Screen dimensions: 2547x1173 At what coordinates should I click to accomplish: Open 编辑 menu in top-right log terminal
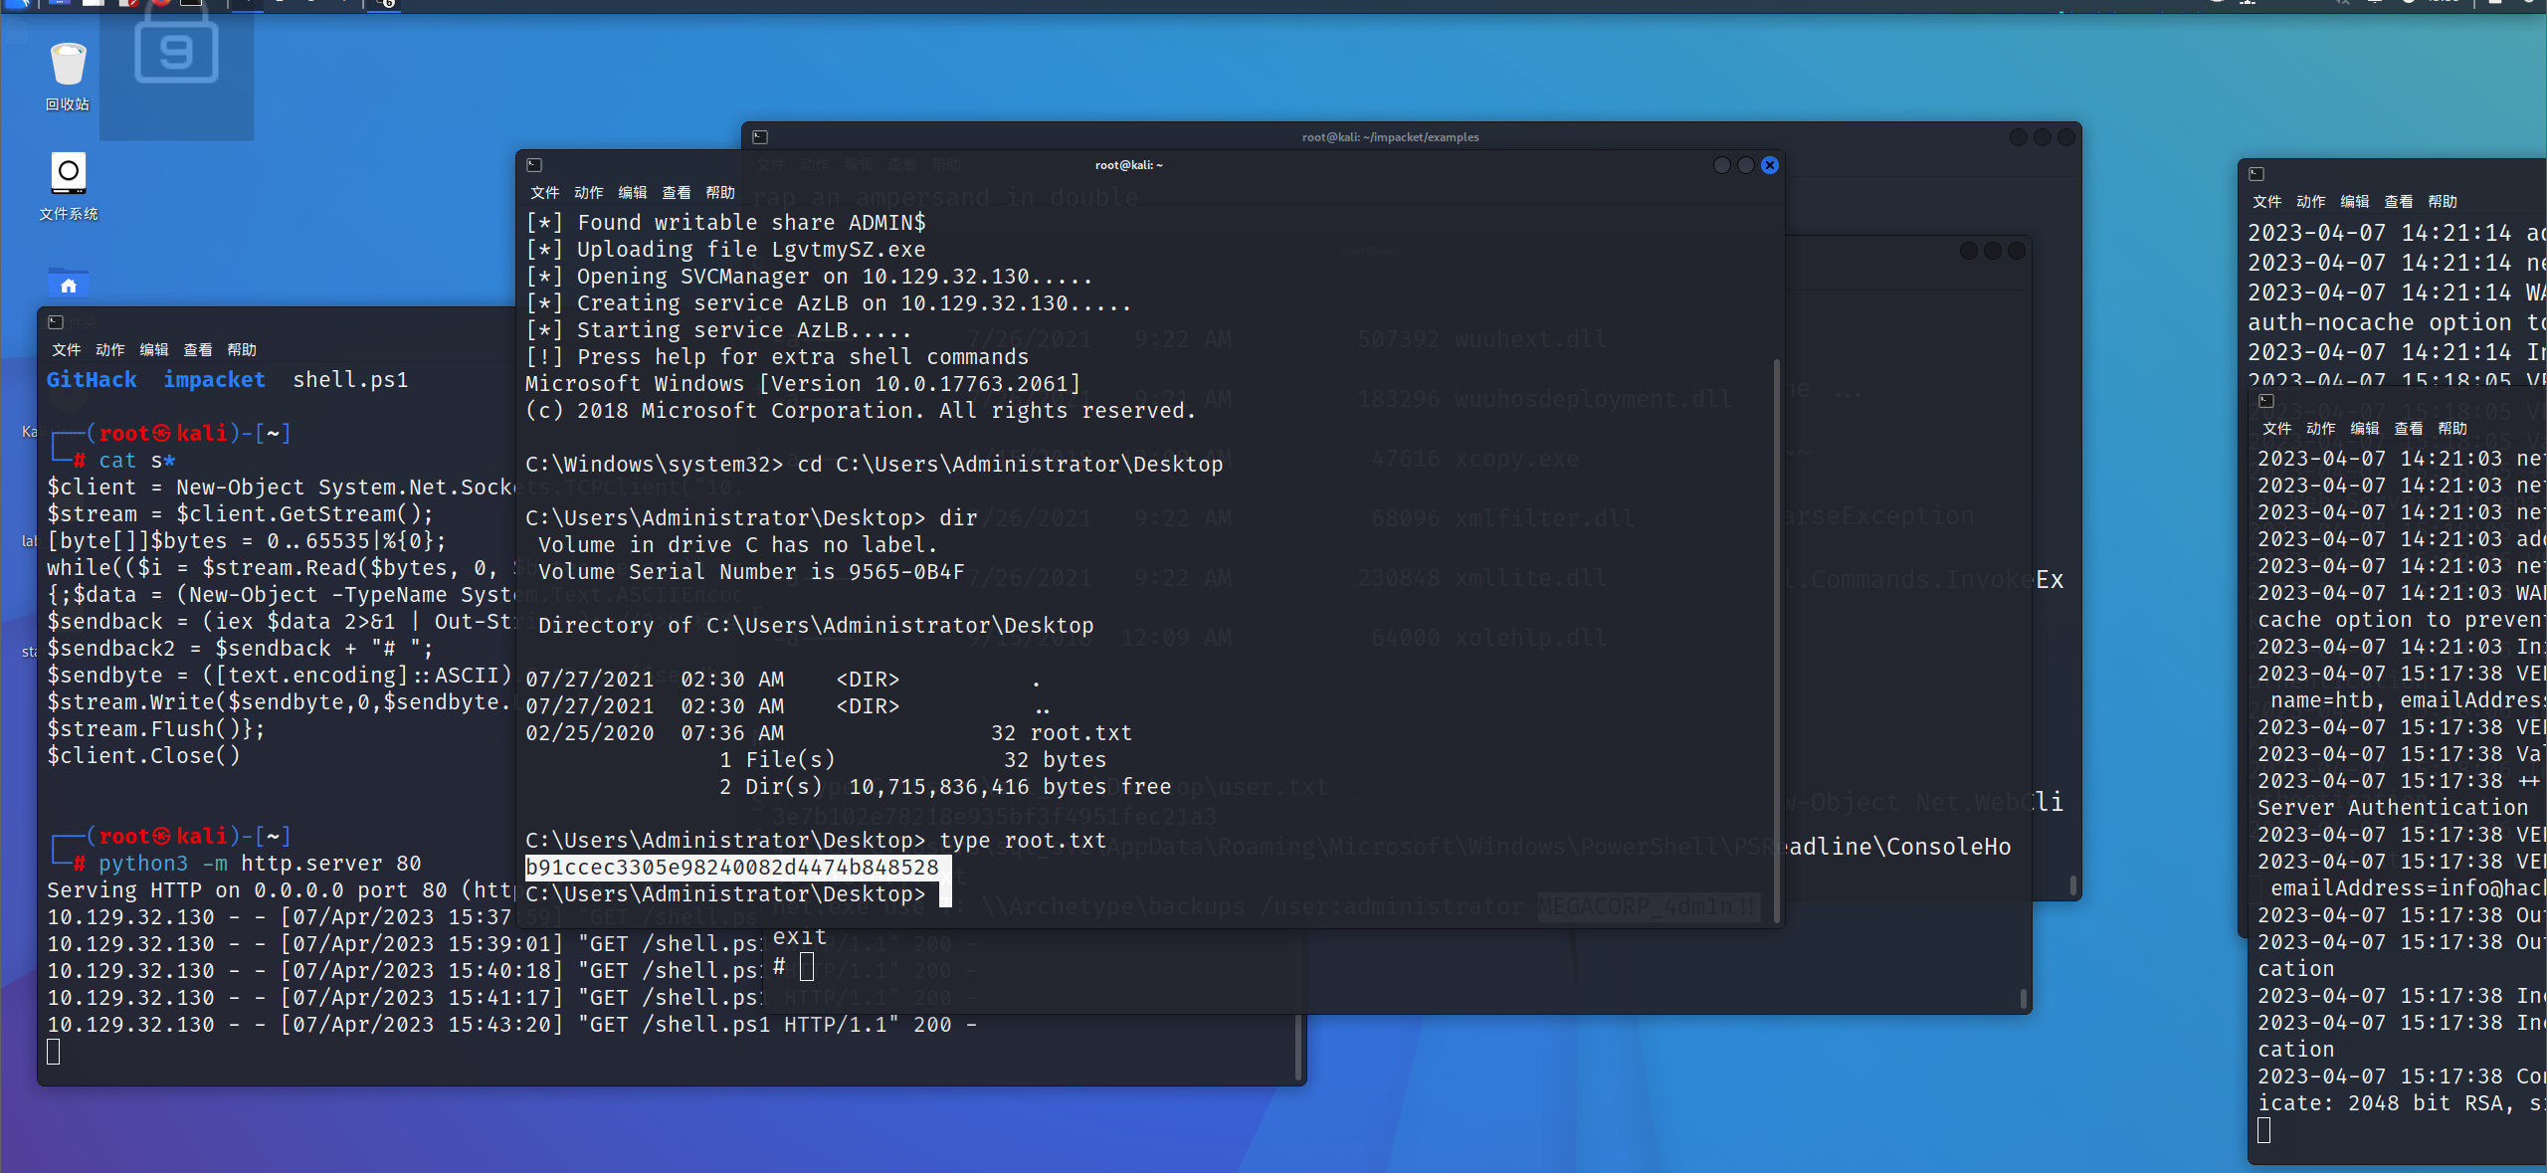pos(2355,202)
